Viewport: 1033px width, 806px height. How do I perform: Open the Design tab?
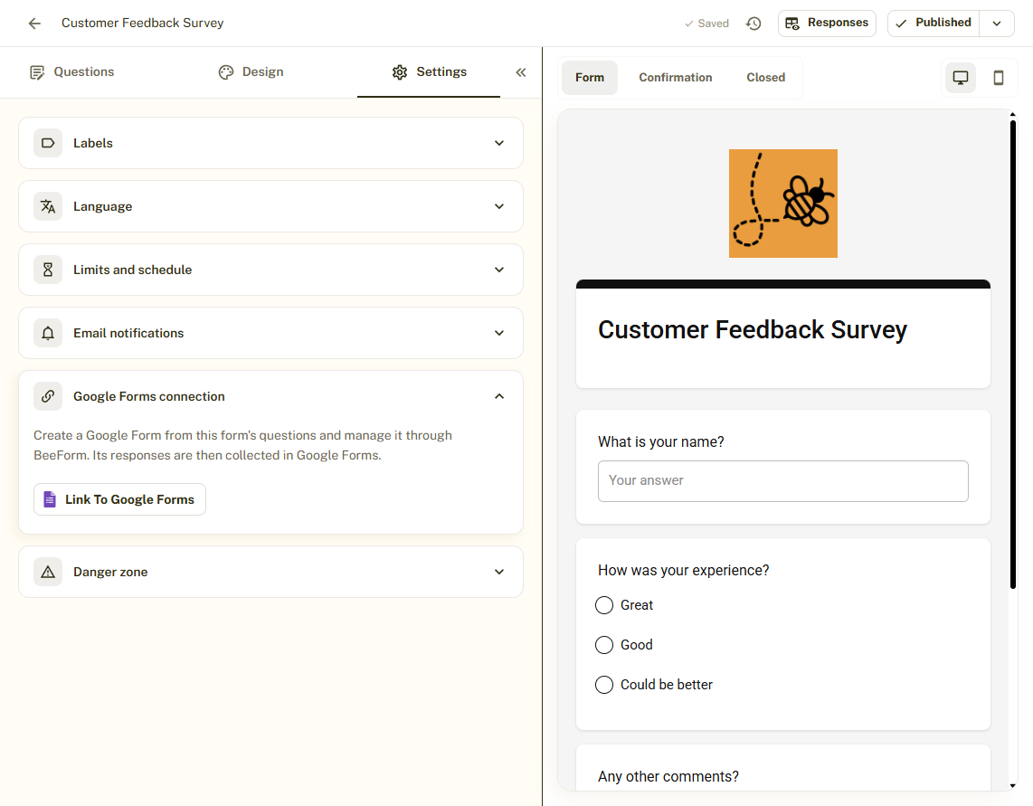[x=251, y=71]
